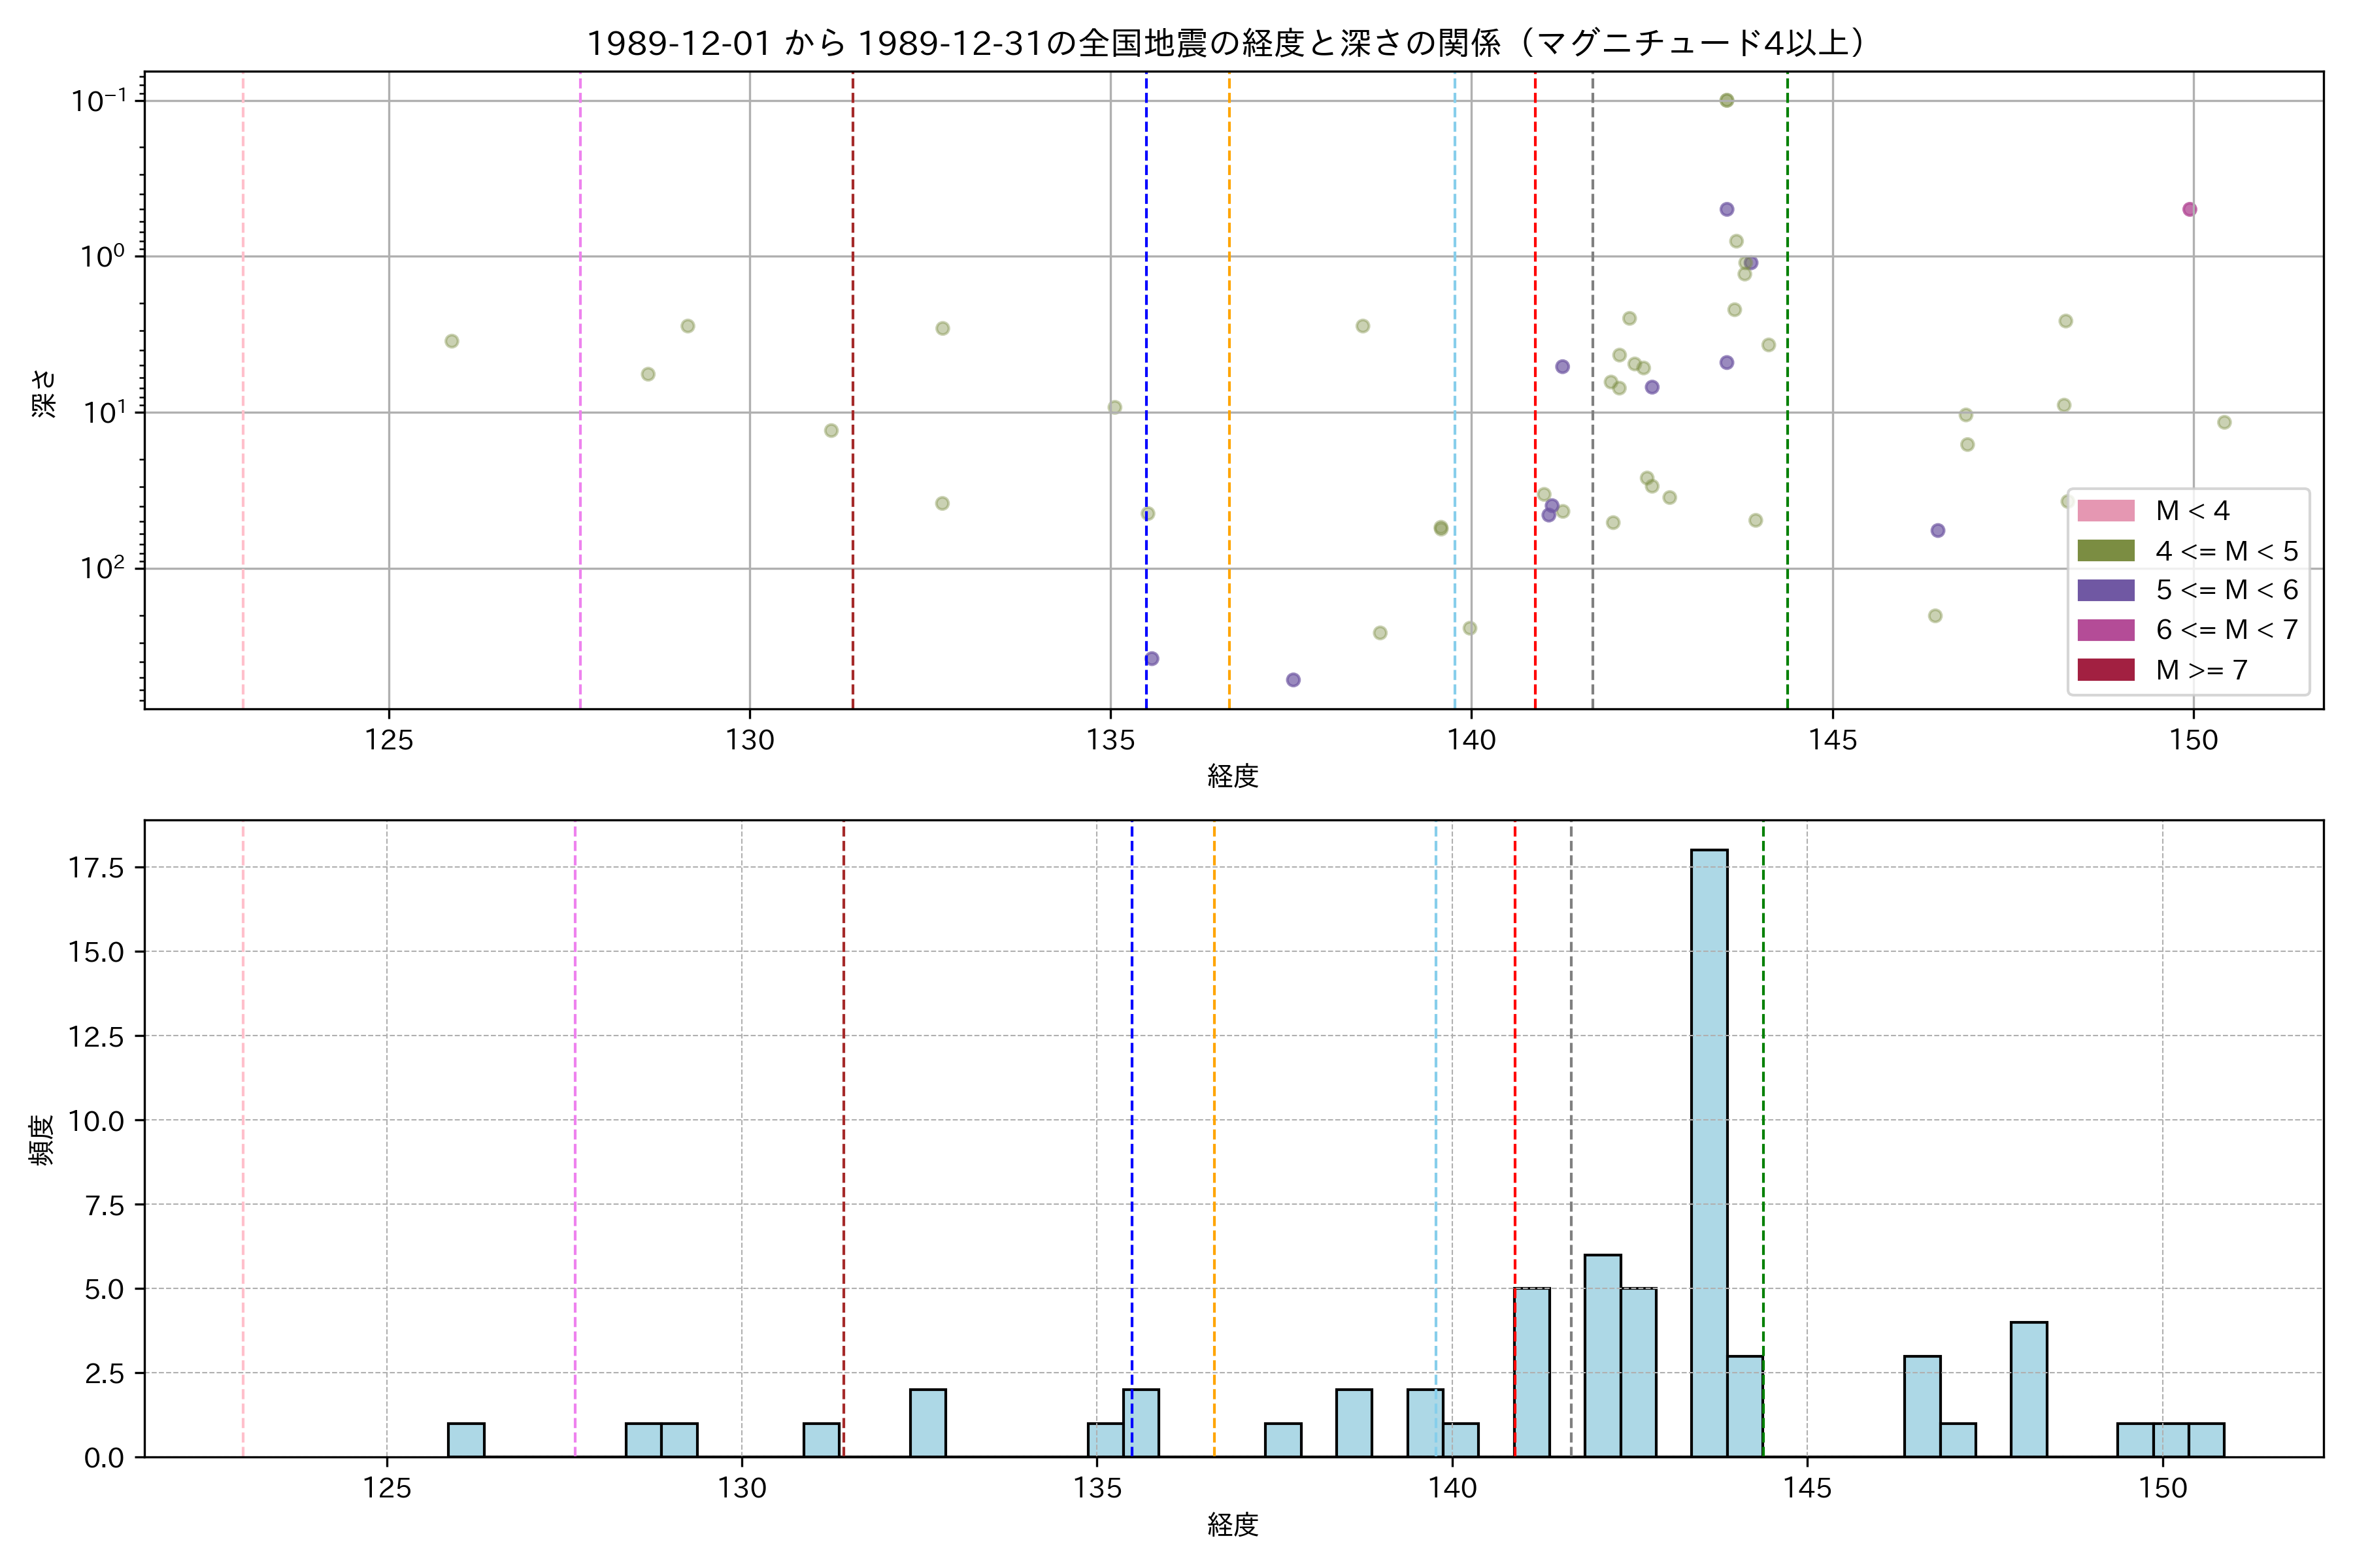The image size is (2353, 1568).
Task: Click the '10⁻¹' tick label on depth axis
Action: click(98, 101)
